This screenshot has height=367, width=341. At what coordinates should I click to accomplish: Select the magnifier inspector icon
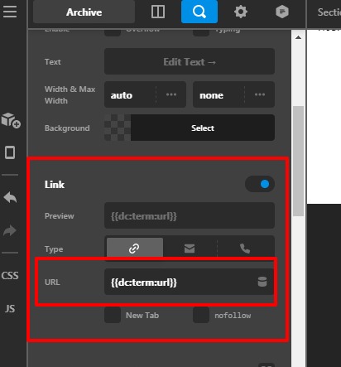click(x=199, y=12)
